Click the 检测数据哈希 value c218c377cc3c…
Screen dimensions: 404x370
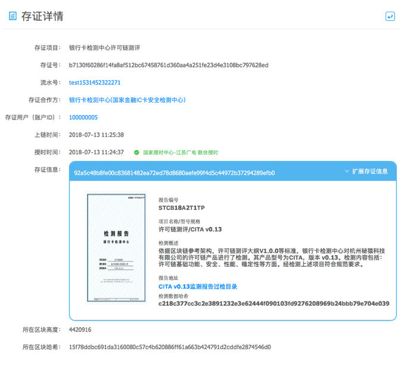(x=274, y=304)
